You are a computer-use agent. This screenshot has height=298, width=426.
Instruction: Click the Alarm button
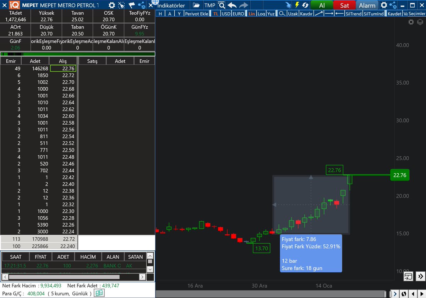367,5
